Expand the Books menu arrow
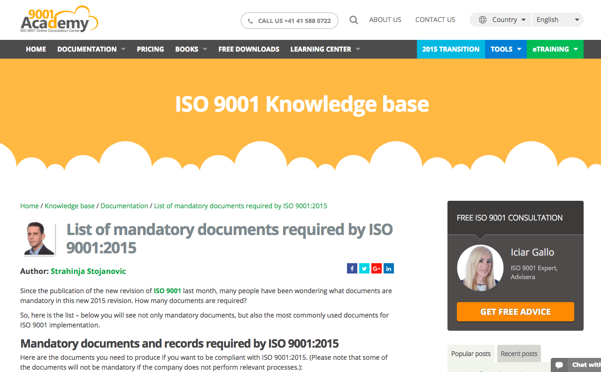601x372 pixels. pyautogui.click(x=205, y=49)
